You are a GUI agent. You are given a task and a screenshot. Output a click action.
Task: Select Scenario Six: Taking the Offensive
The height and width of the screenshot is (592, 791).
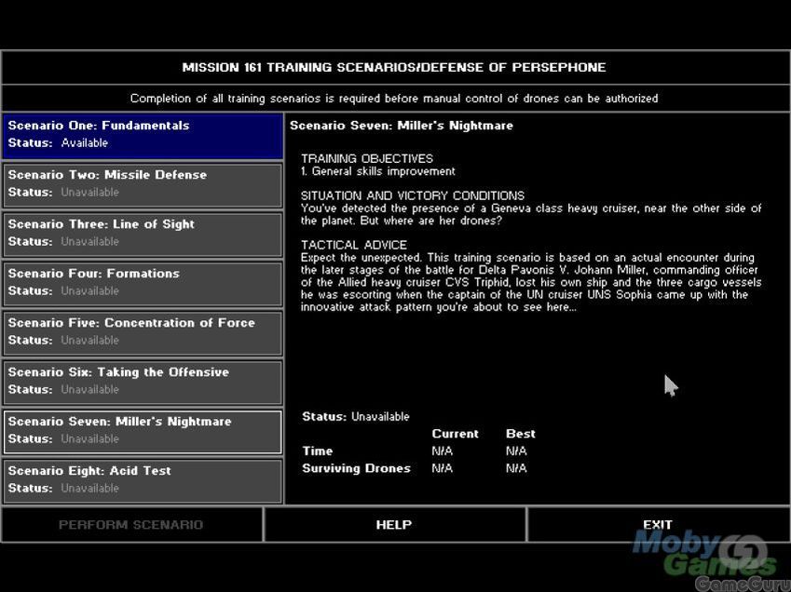pyautogui.click(x=143, y=383)
